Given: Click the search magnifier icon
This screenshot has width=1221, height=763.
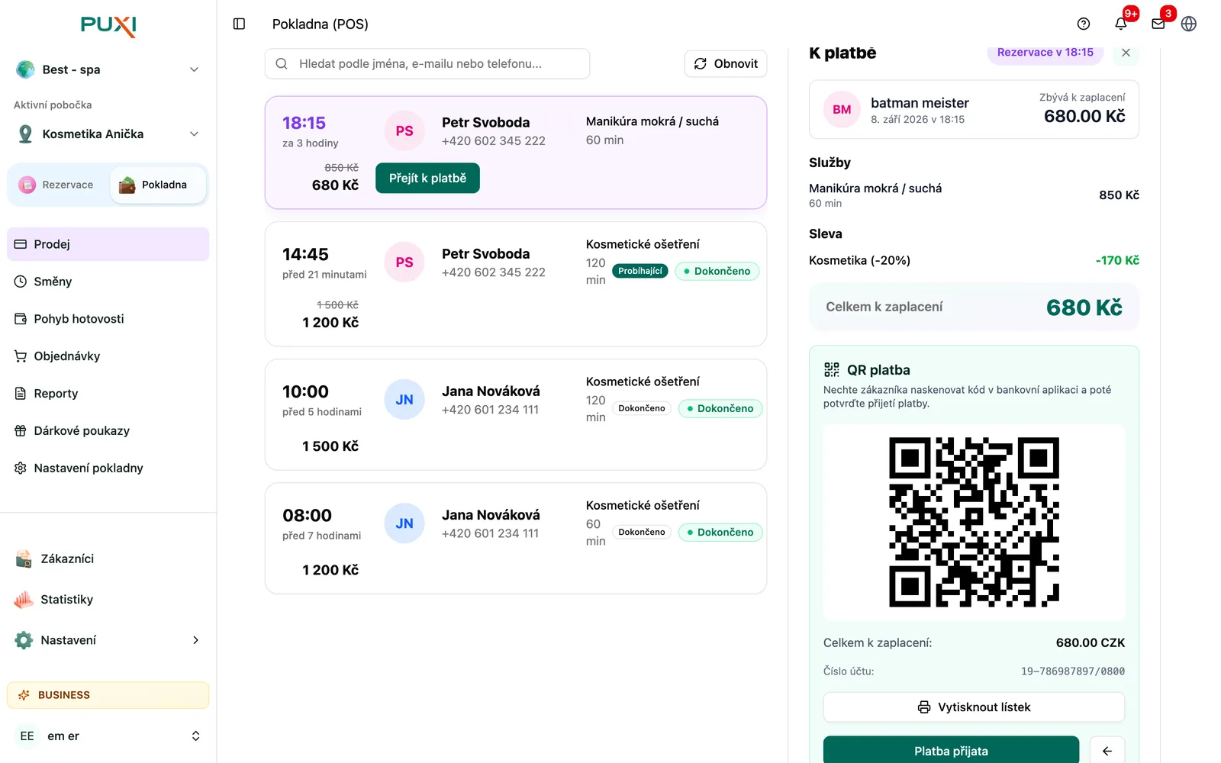Looking at the screenshot, I should tap(282, 64).
